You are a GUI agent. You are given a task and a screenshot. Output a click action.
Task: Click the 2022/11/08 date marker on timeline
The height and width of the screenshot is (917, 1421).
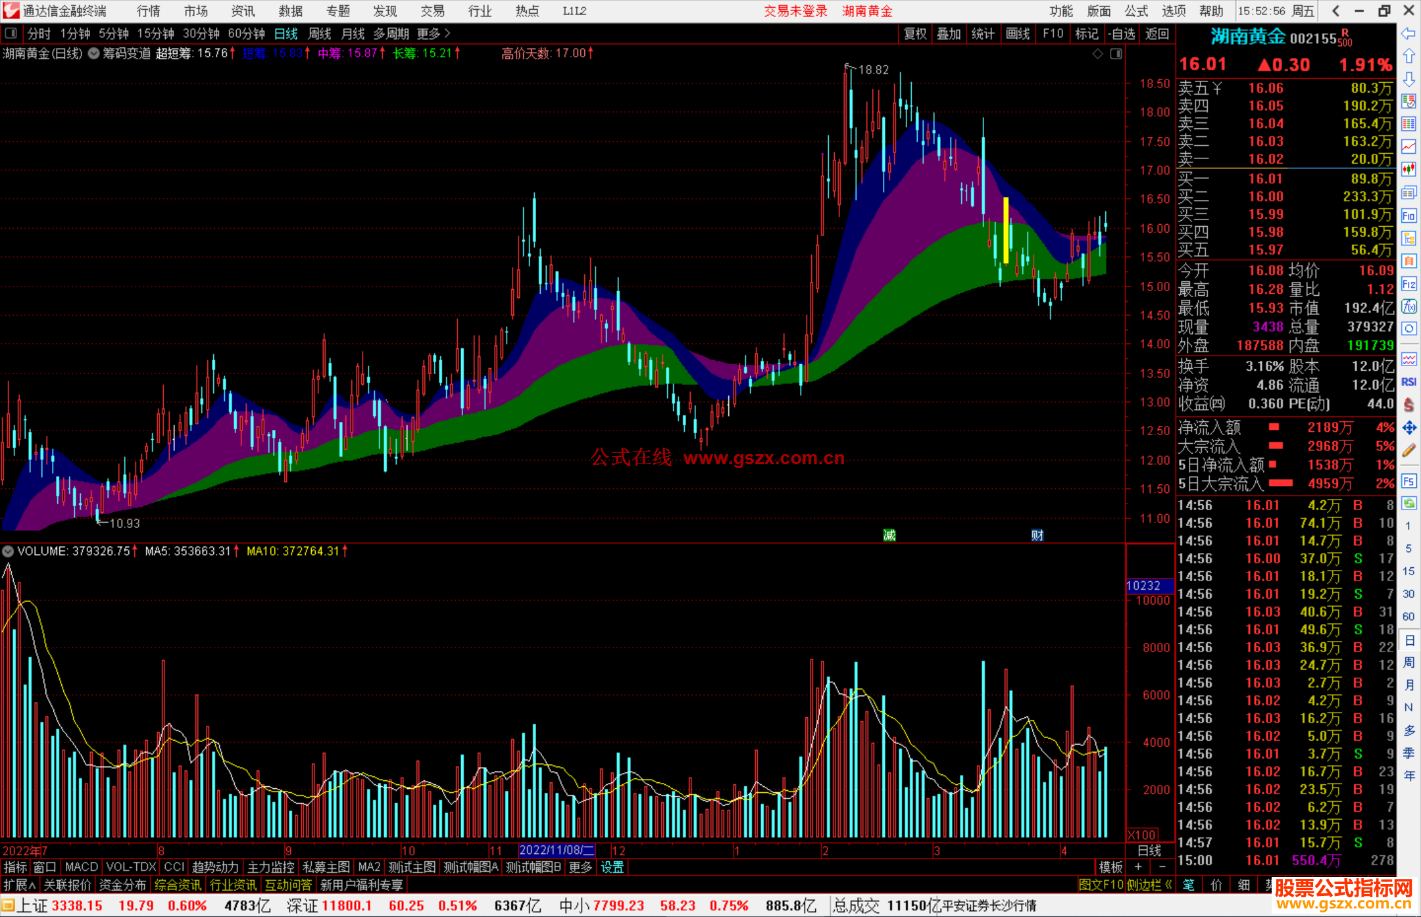556,851
